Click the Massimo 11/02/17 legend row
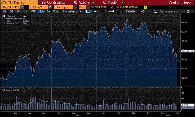The height and width of the screenshot is (117, 195). click(x=16, y=19)
